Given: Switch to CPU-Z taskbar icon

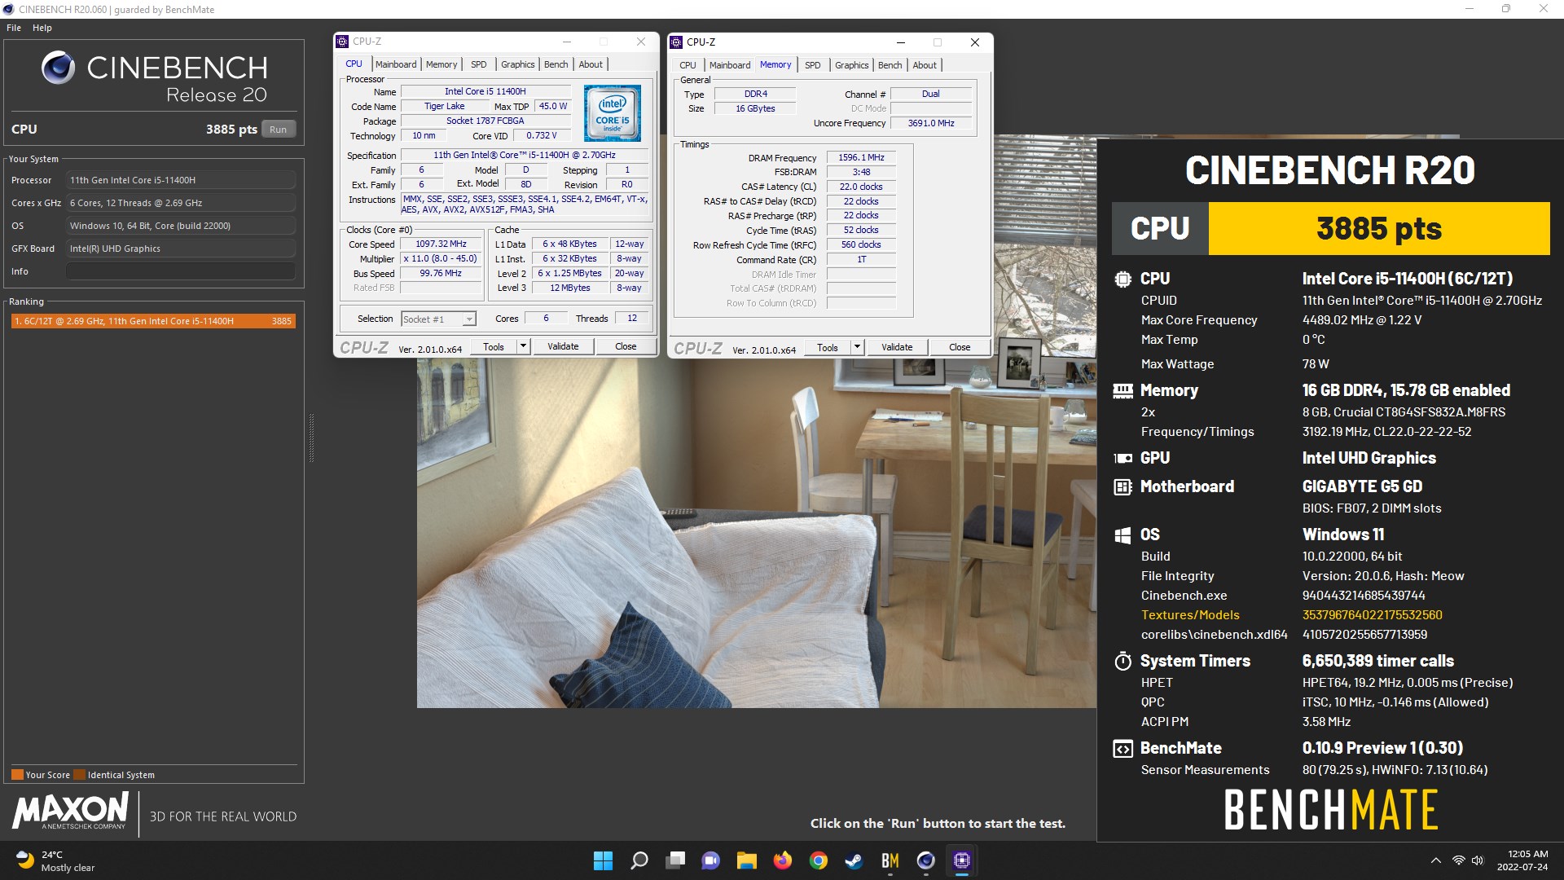Looking at the screenshot, I should [962, 860].
